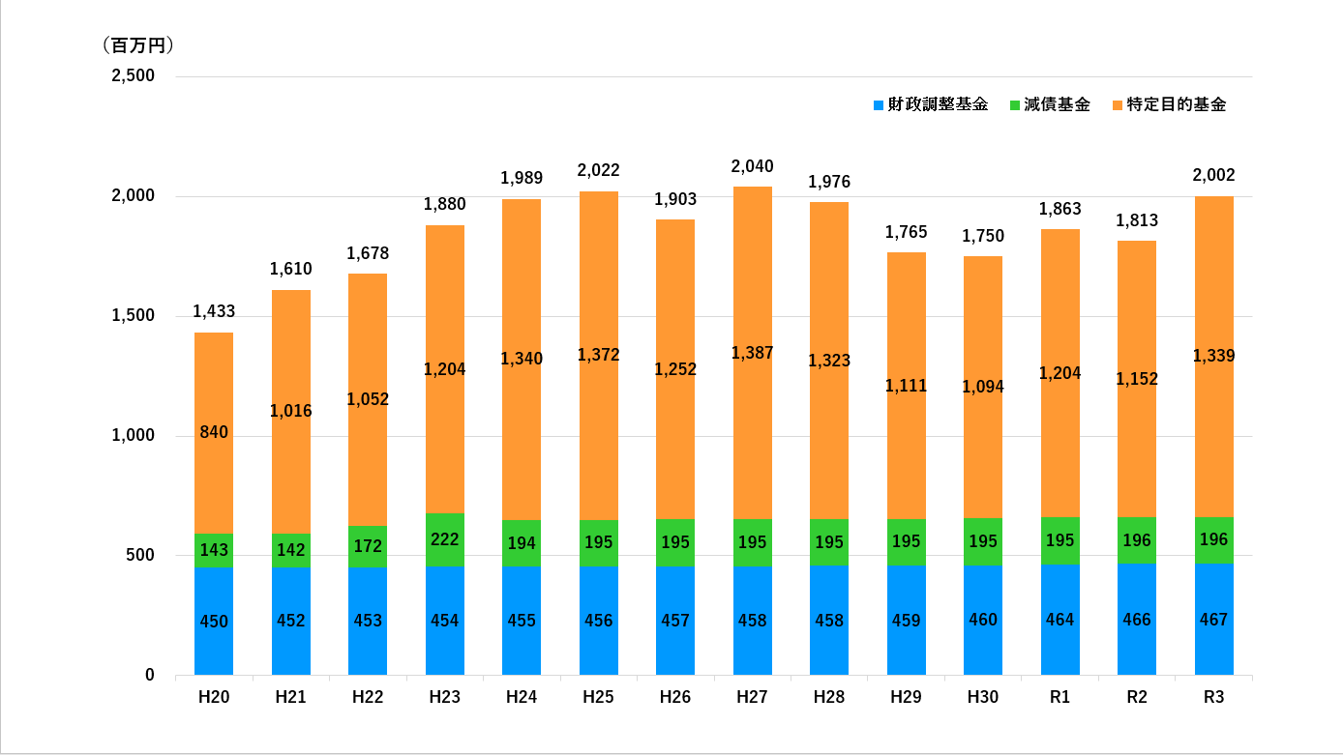Select the blue R3 segment labeled 467
The image size is (1343, 755).
pos(1214,620)
